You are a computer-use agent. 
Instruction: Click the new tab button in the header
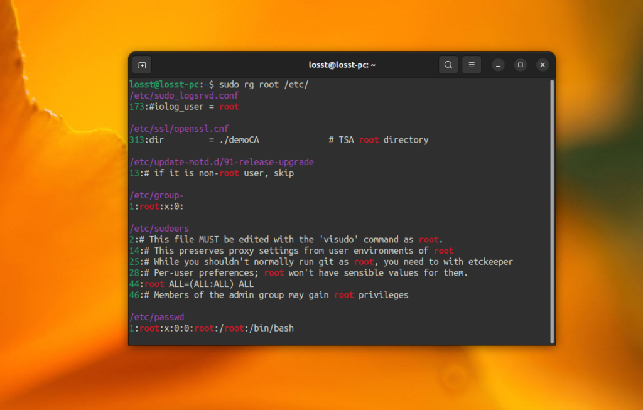pyautogui.click(x=142, y=65)
